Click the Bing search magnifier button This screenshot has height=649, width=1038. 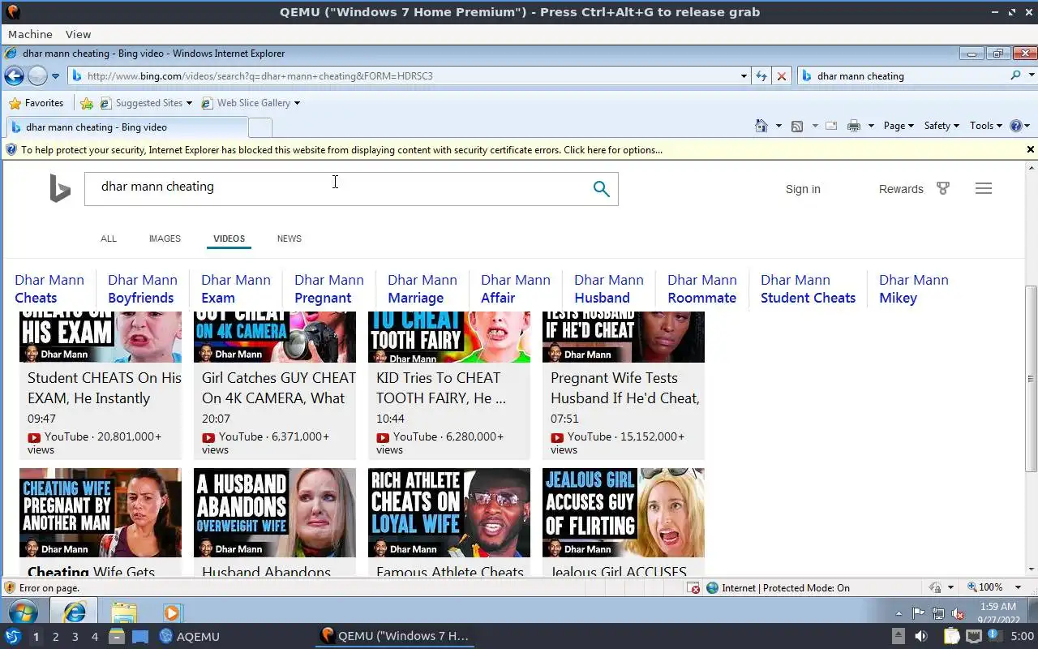pyautogui.click(x=601, y=189)
